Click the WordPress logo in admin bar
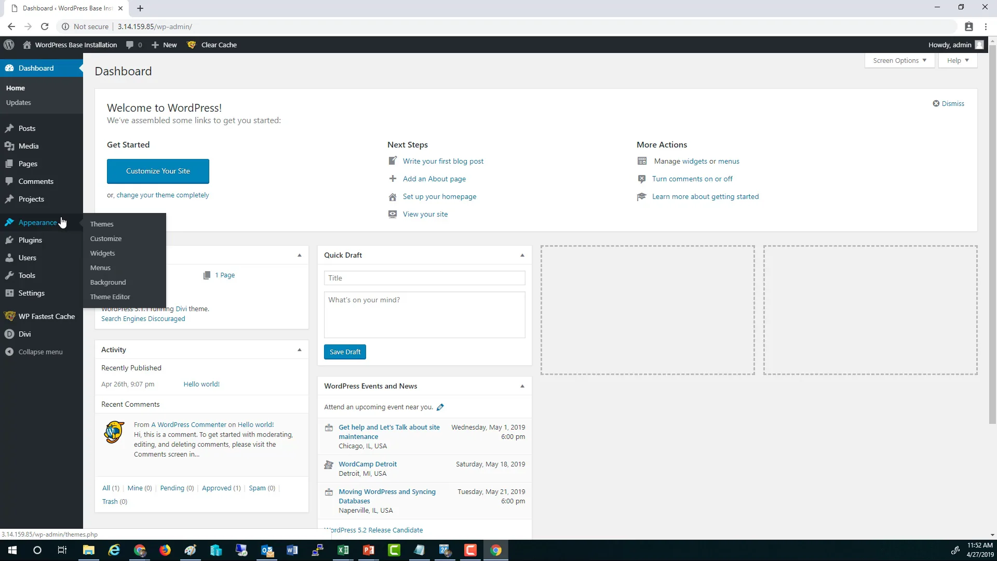This screenshot has width=997, height=561. [9, 45]
